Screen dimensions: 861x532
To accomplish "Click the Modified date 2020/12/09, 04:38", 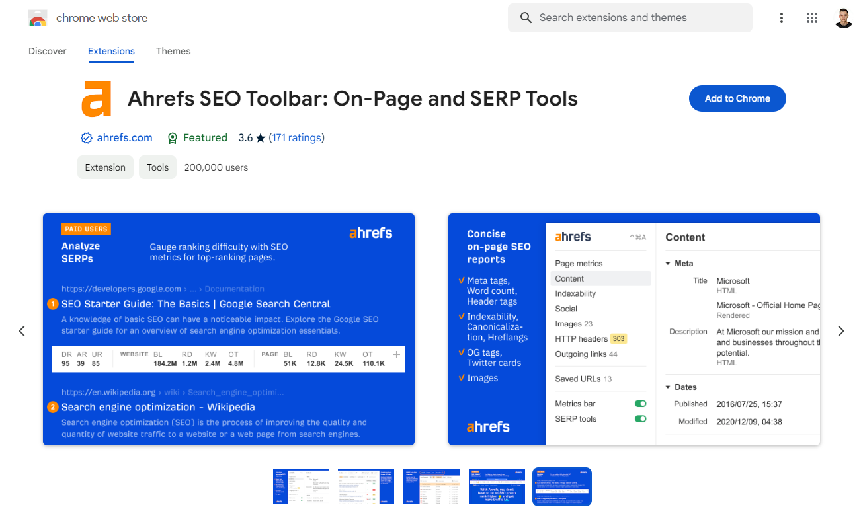I will (x=749, y=422).
